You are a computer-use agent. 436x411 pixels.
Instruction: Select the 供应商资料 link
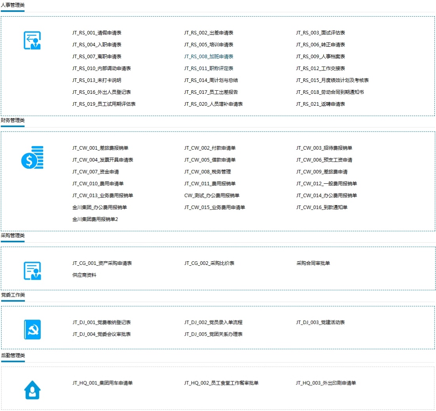pos(84,275)
